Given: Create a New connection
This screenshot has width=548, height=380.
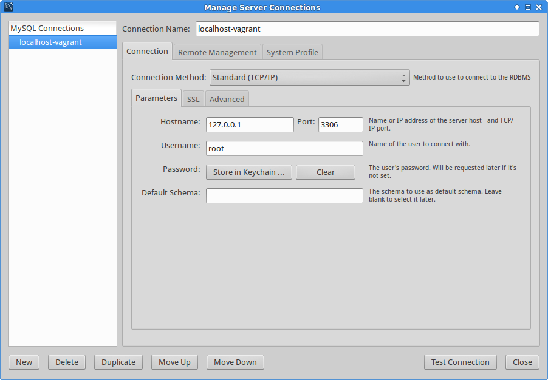Looking at the screenshot, I should [24, 362].
